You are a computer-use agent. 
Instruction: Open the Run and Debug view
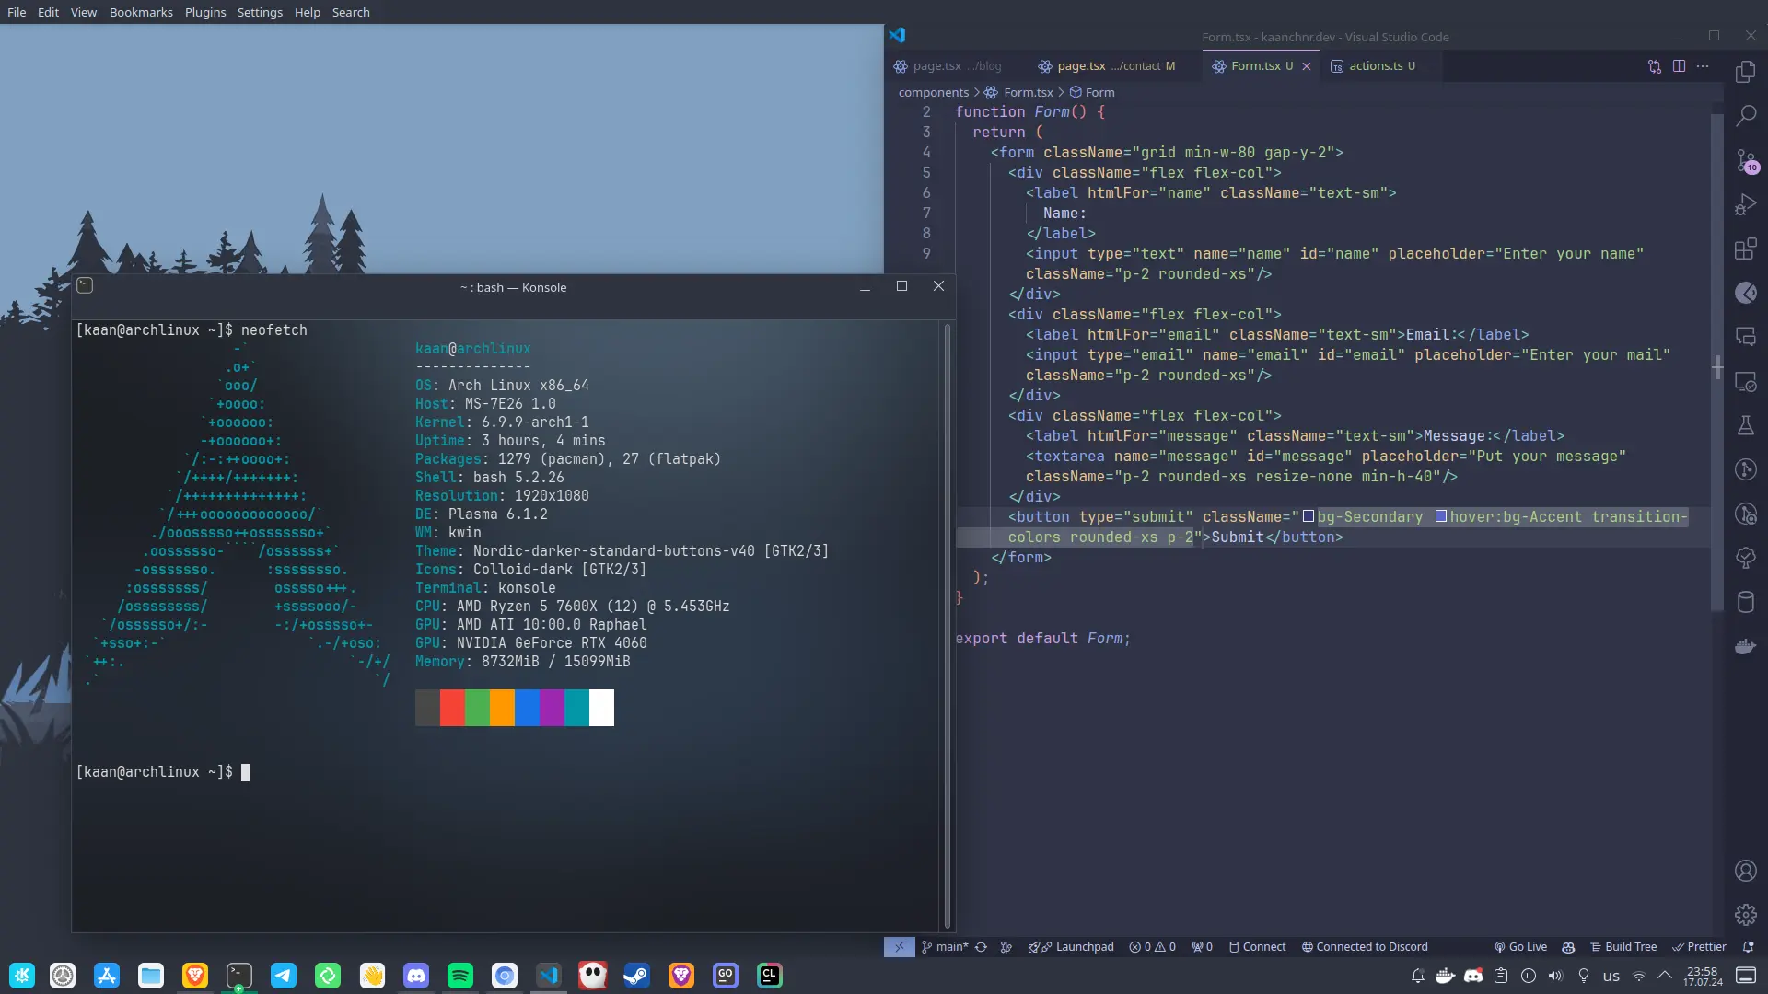click(1745, 204)
